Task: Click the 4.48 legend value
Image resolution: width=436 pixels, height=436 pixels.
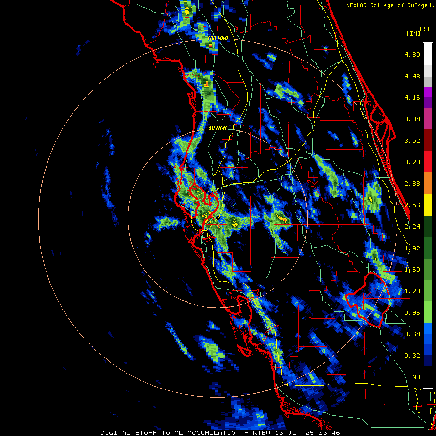Action: [412, 76]
